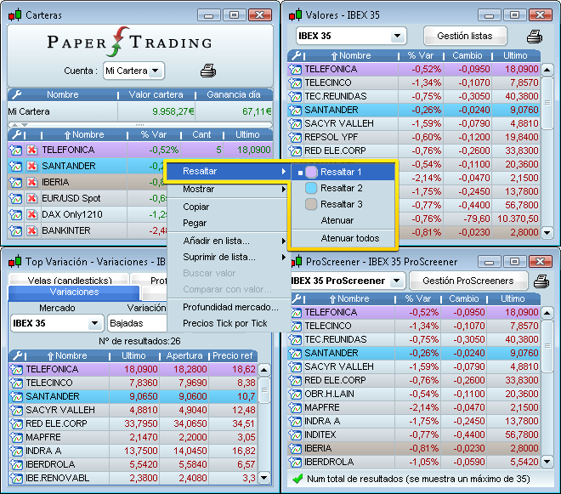Screen dimensions: 561x494
Task: Choose Copiar from the context menu
Action: tap(228, 207)
